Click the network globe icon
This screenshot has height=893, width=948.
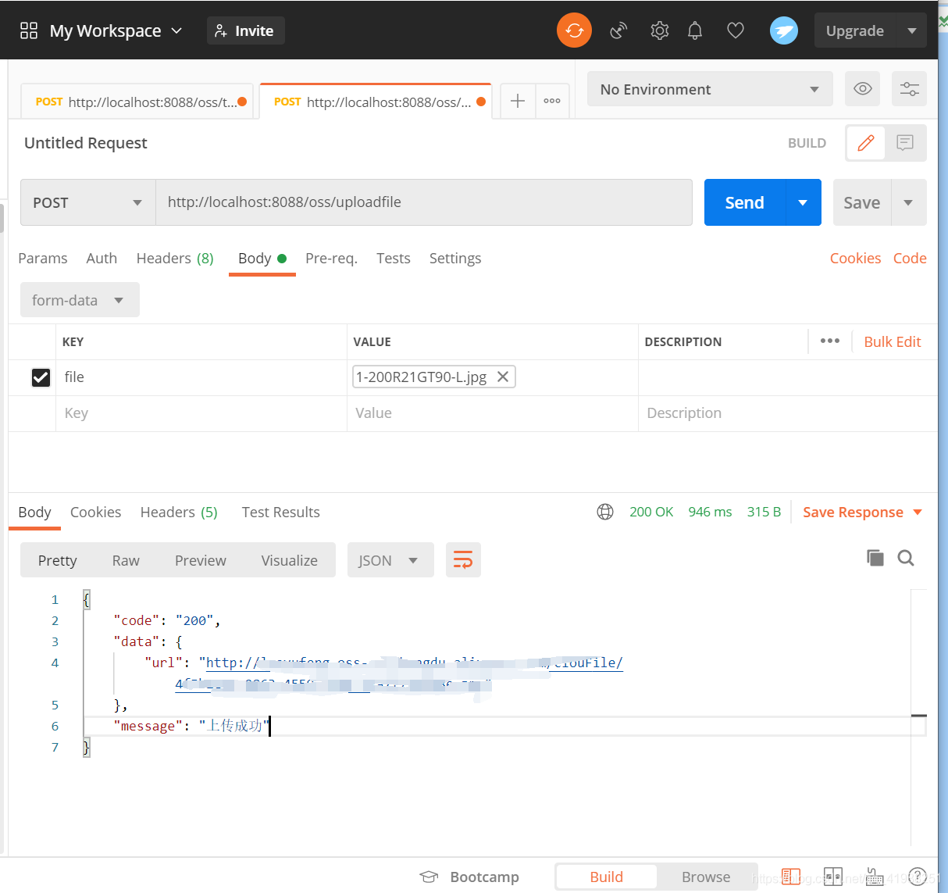605,512
